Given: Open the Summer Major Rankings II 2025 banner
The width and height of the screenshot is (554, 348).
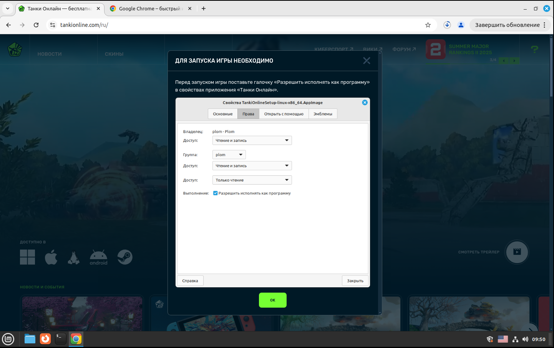Looking at the screenshot, I should click(x=459, y=50).
